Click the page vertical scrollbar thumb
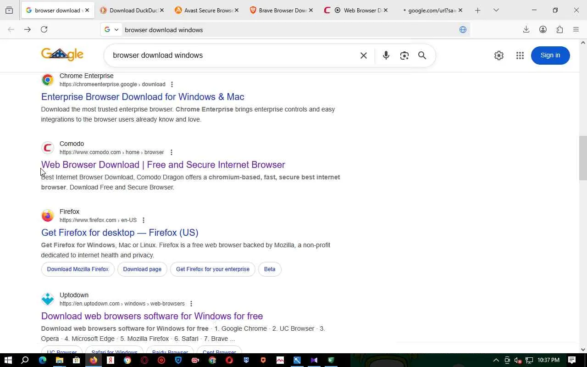This screenshot has height=367, width=587. coord(583,158)
